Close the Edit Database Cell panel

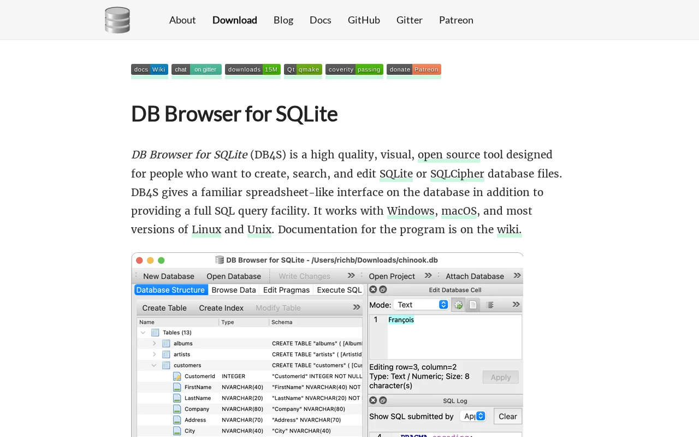(373, 290)
